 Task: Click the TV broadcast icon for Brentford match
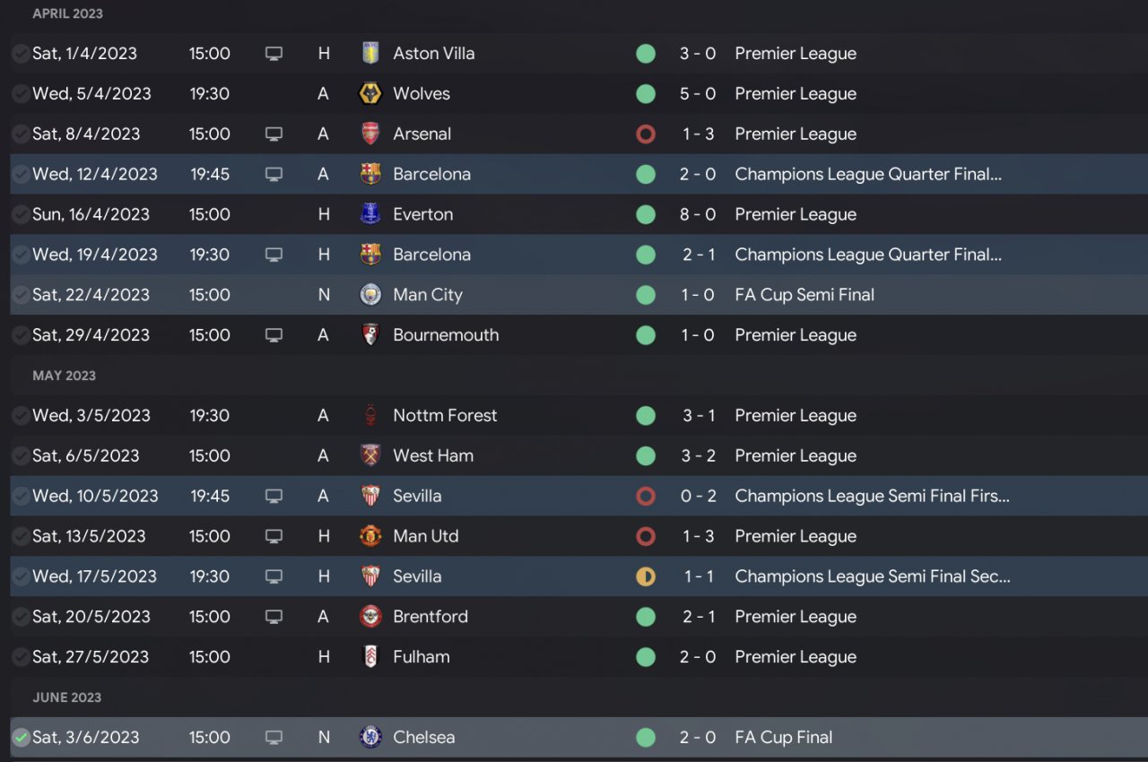(x=274, y=617)
